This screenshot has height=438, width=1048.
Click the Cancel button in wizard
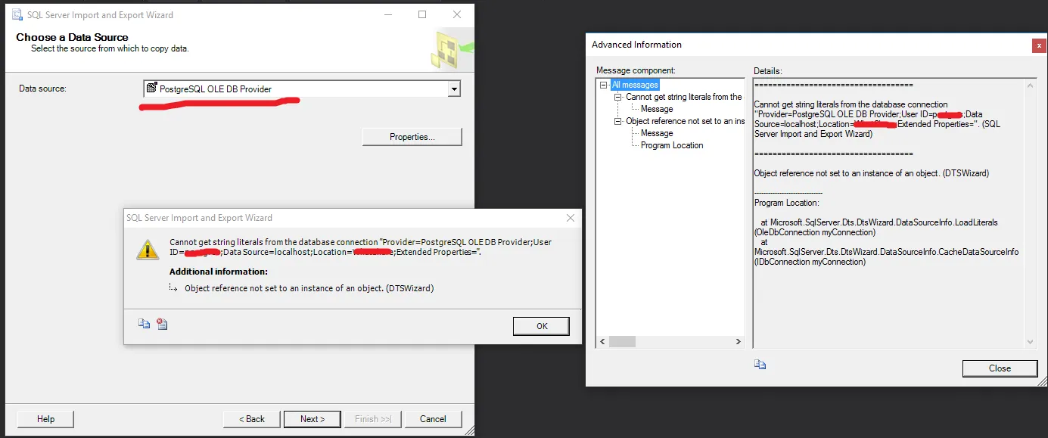[x=433, y=418]
